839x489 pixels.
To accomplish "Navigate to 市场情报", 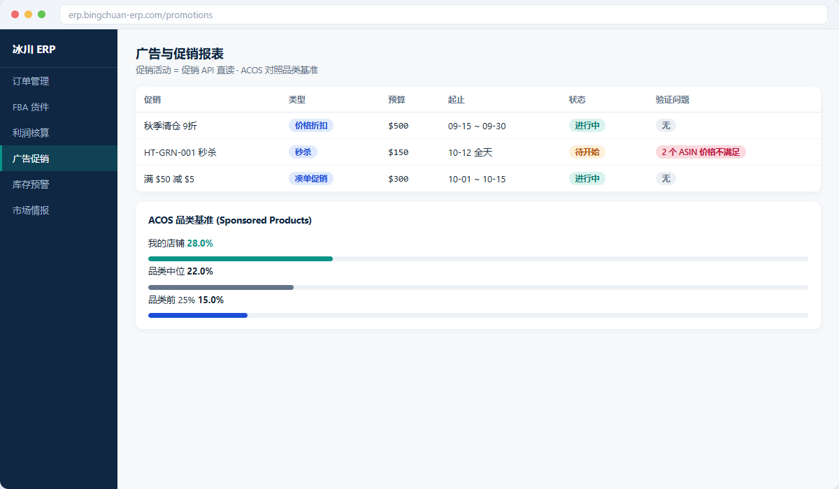I will pos(59,210).
